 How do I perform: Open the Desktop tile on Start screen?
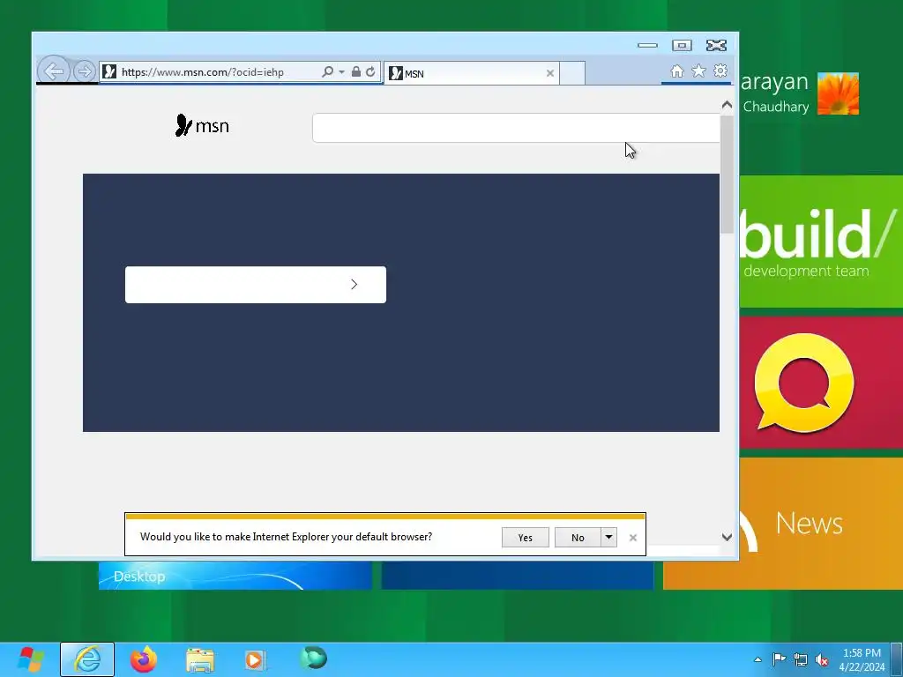(x=235, y=576)
